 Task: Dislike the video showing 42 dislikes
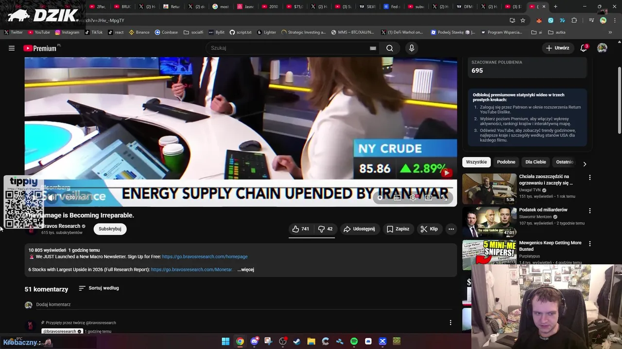pos(326,229)
